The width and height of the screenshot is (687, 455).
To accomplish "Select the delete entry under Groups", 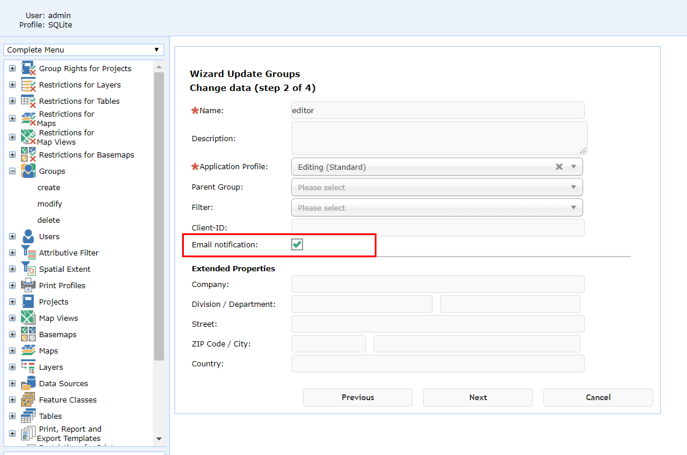I will [48, 220].
